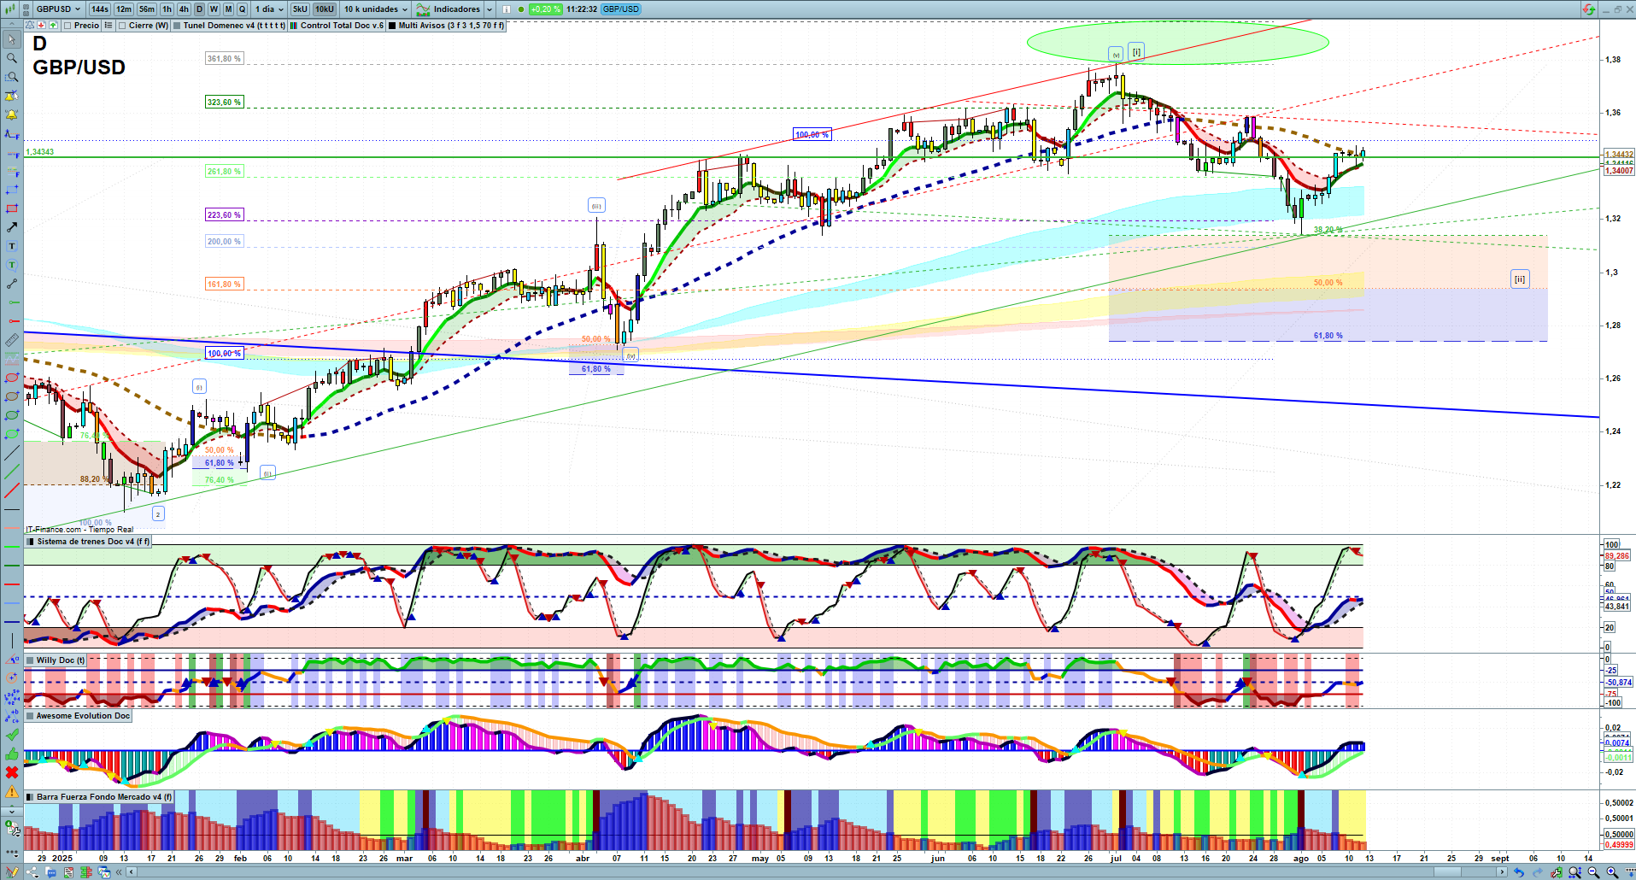Select the green speech bubble text tool
Image resolution: width=1636 pixels, height=880 pixels.
click(12, 265)
